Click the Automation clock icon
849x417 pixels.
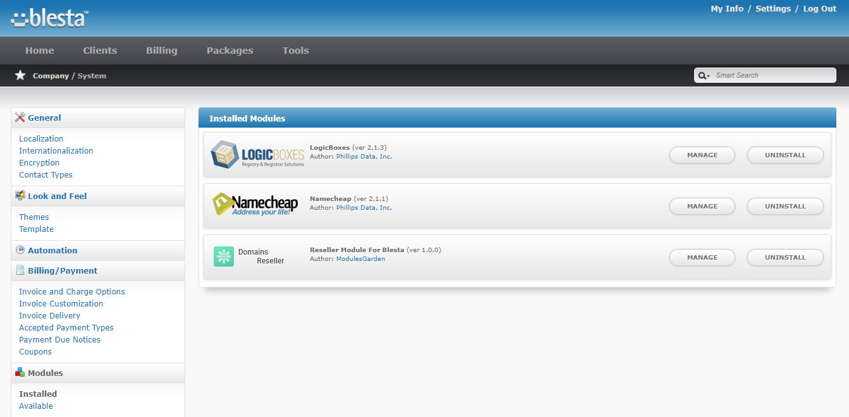tap(19, 250)
